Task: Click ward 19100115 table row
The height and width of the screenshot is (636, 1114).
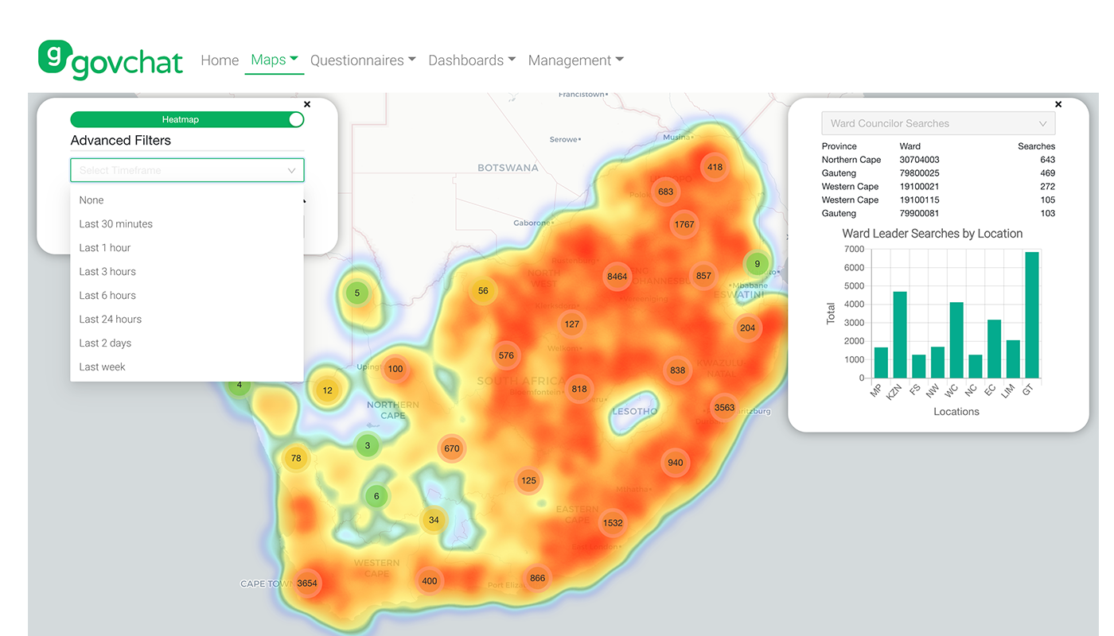Action: 938,200
